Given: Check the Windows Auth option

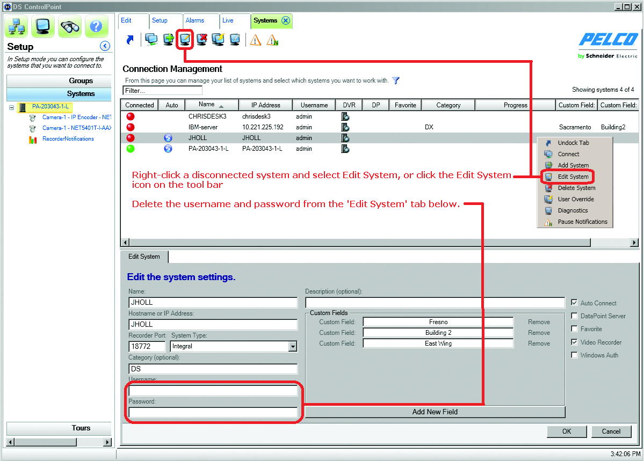Looking at the screenshot, I should point(574,355).
